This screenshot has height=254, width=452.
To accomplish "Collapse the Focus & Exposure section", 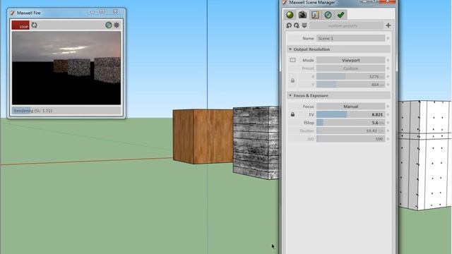I will (339, 95).
